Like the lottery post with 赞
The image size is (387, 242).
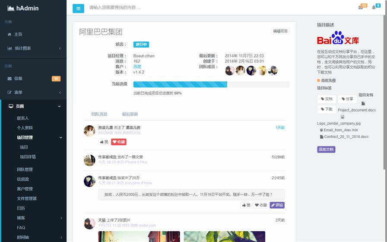coord(246,205)
